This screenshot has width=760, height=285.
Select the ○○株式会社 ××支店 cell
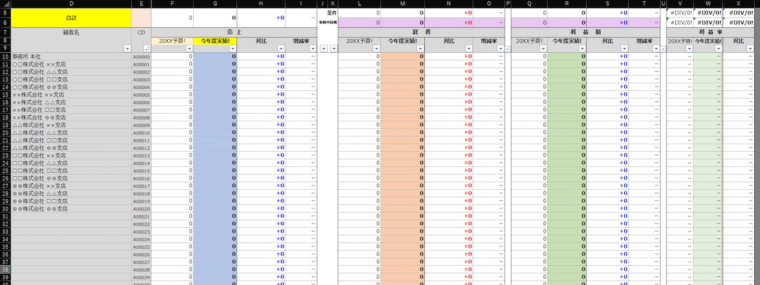click(72, 64)
